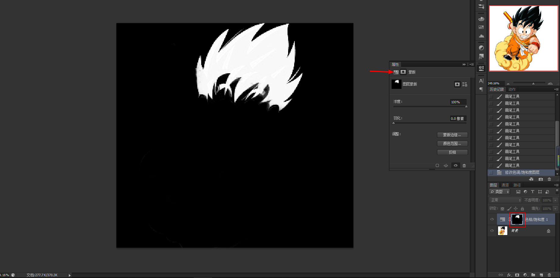
Task: Open the Layers panel flyout menu
Action: click(556, 185)
